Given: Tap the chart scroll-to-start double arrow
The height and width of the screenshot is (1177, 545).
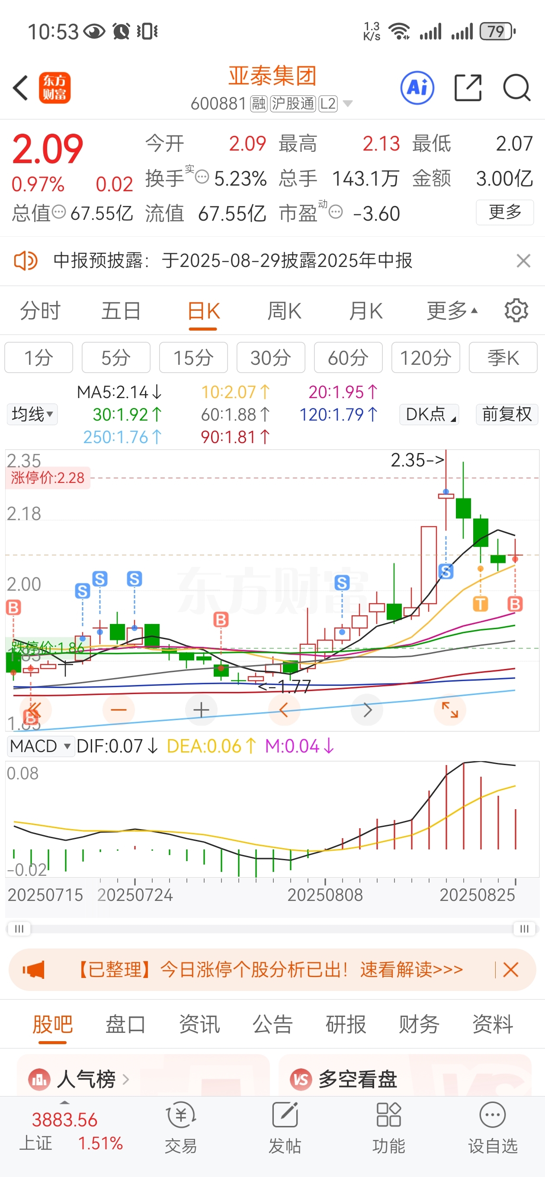Looking at the screenshot, I should coord(35,710).
